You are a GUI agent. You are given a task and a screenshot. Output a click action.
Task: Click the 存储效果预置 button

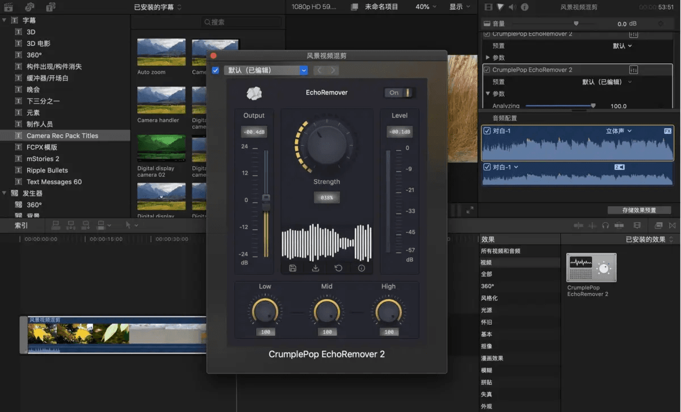click(x=639, y=210)
